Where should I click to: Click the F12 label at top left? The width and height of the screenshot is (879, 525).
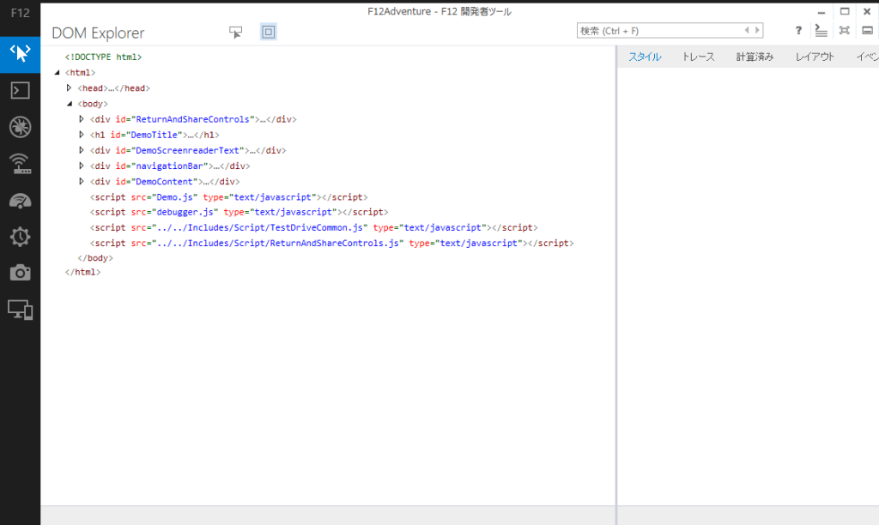[x=21, y=13]
